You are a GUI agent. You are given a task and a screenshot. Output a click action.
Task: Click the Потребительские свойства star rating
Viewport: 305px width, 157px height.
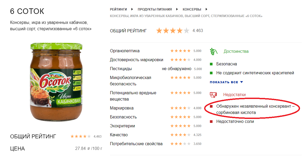click(x=180, y=144)
